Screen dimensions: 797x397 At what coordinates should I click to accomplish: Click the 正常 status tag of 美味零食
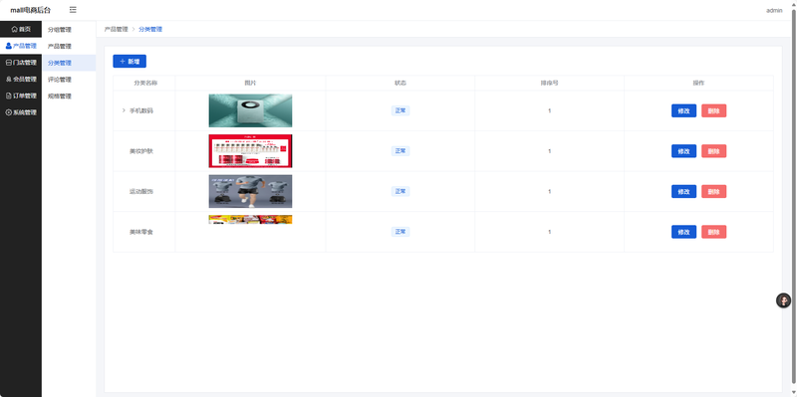tap(400, 232)
